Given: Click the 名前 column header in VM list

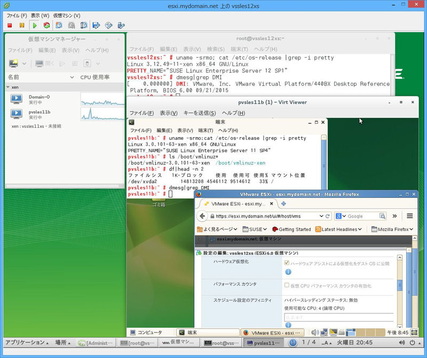Looking at the screenshot, I should (x=41, y=77).
